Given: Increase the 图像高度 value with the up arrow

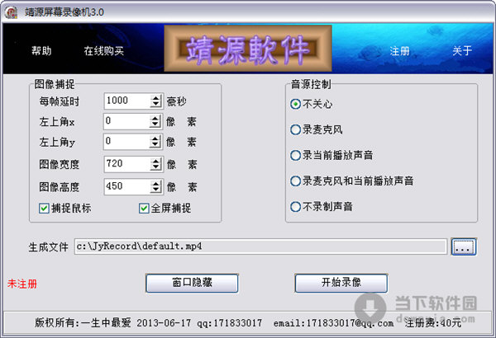Looking at the screenshot, I should (155, 184).
